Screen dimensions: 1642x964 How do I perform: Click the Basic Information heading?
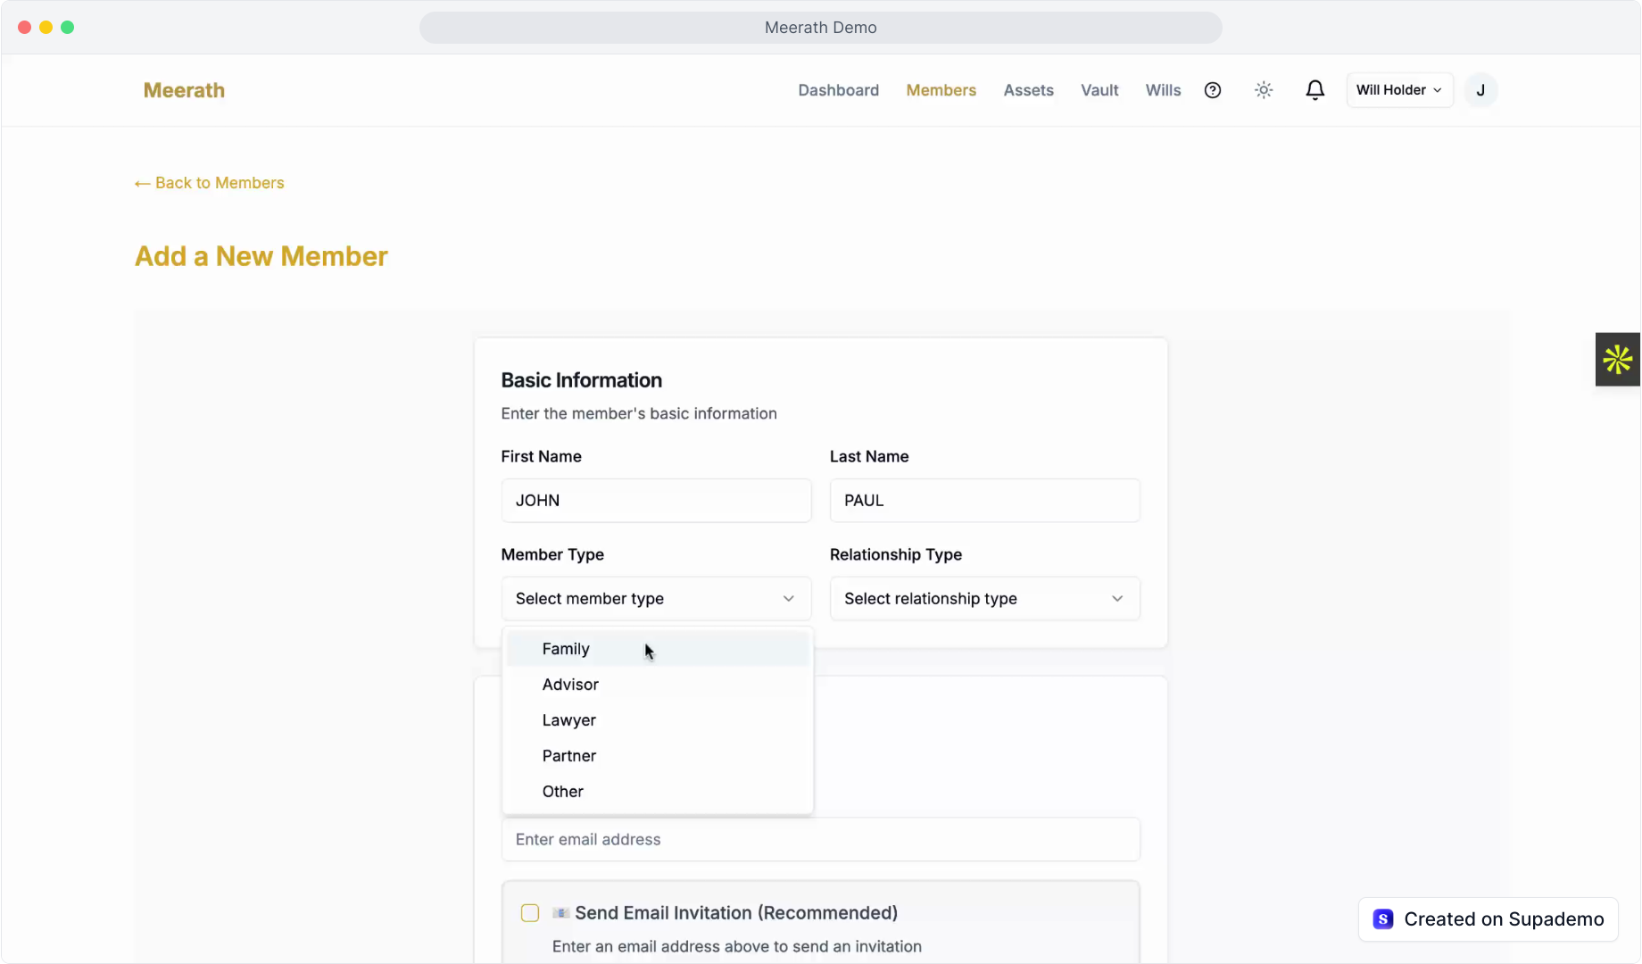tap(581, 380)
